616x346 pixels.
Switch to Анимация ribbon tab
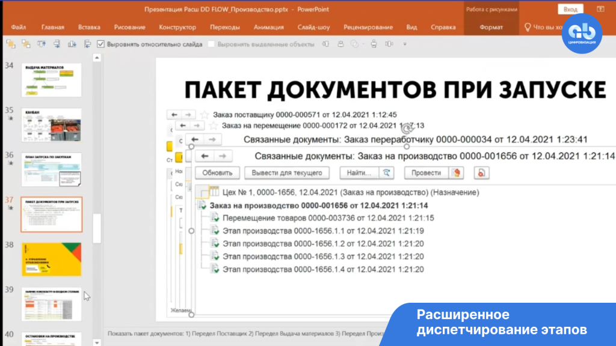tap(269, 27)
